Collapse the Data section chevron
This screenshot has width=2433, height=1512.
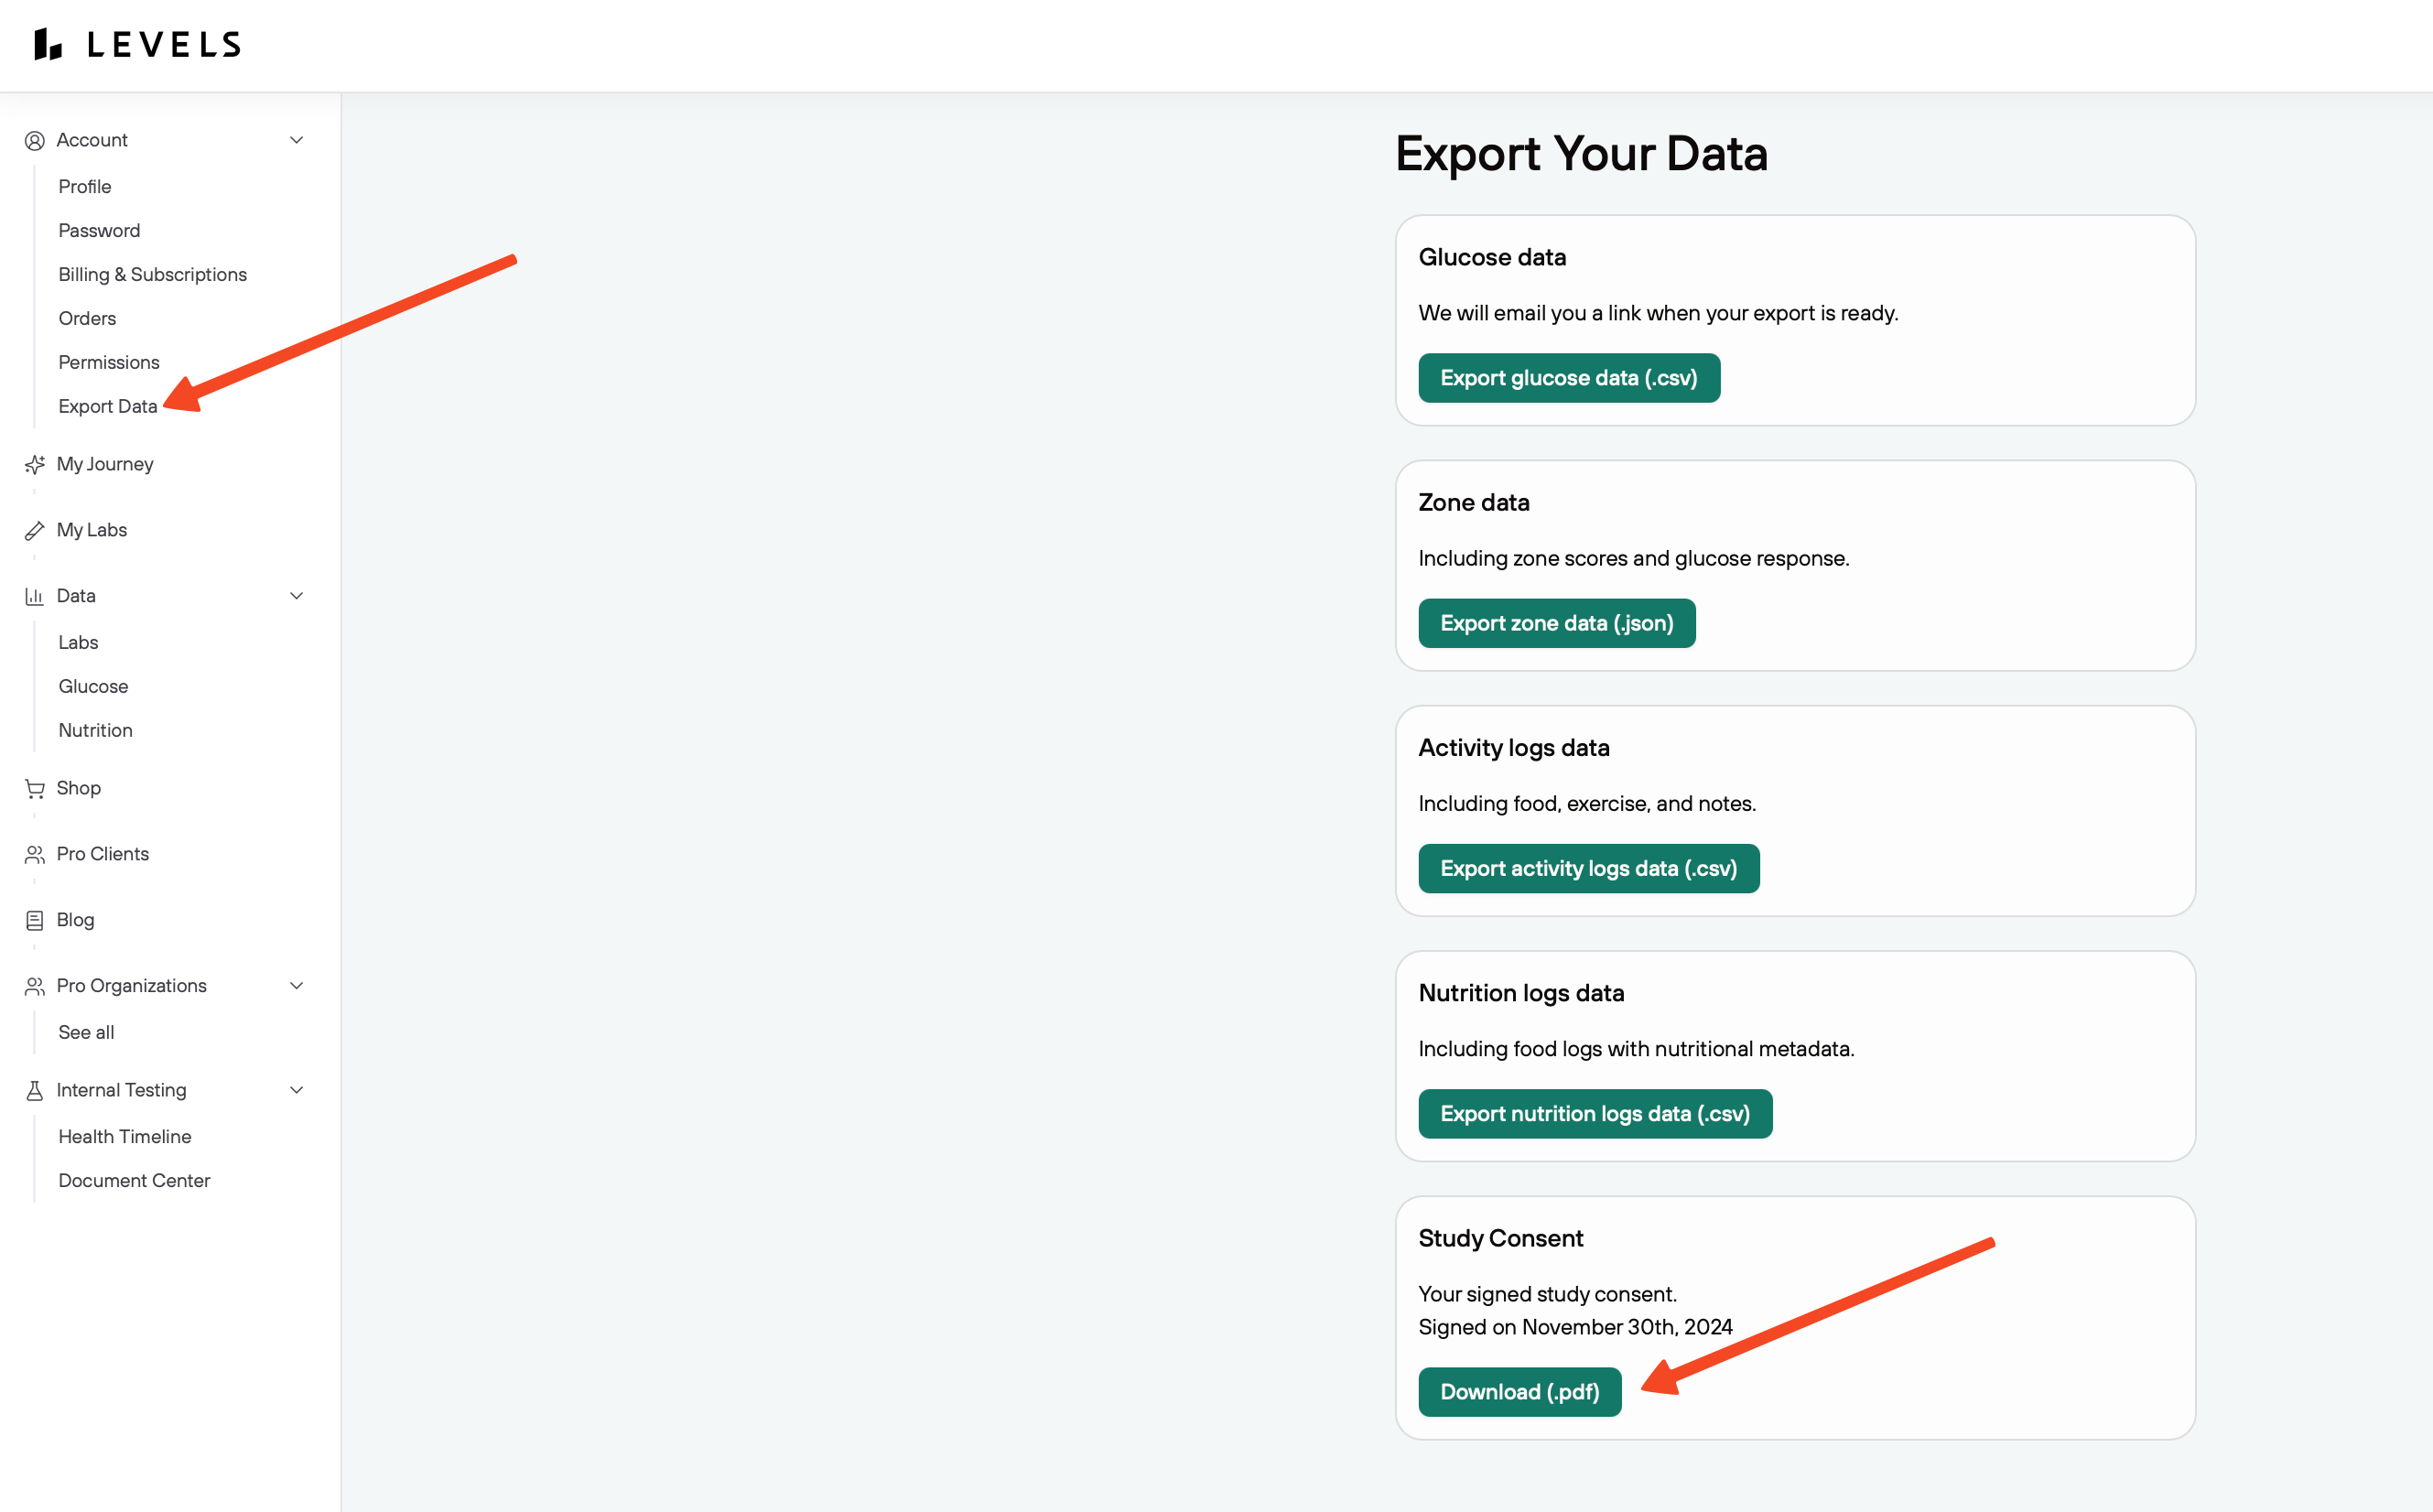297,596
